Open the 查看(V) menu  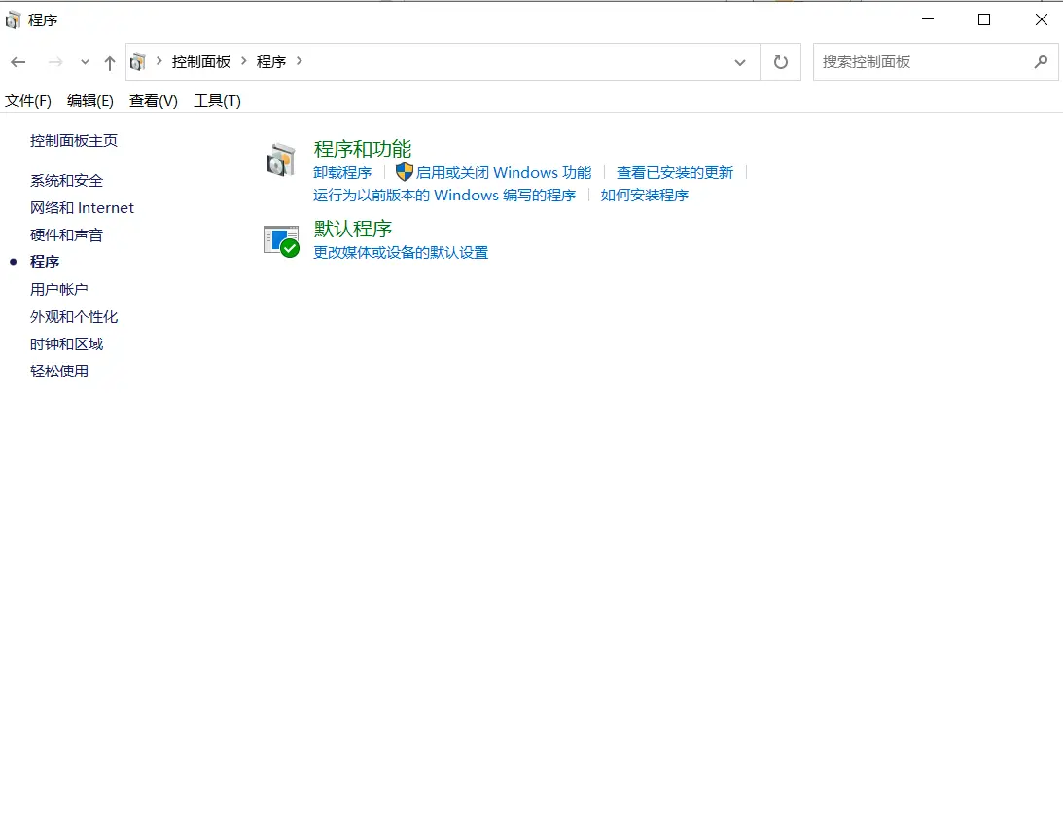click(154, 101)
